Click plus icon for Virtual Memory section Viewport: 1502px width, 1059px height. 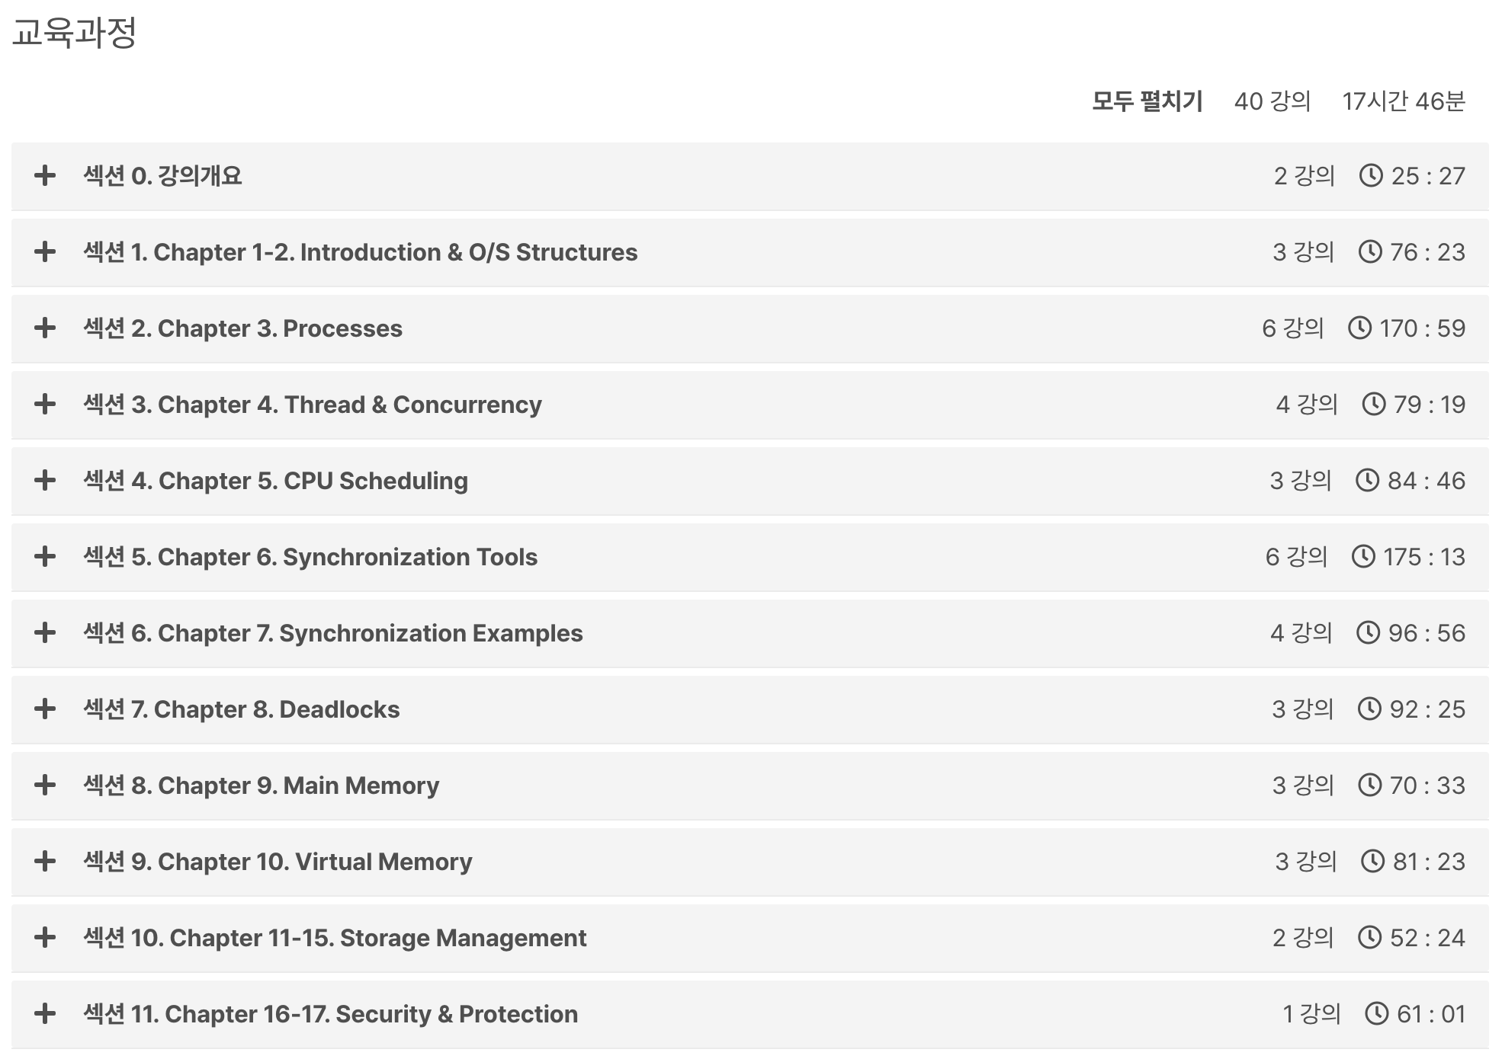pyautogui.click(x=45, y=862)
